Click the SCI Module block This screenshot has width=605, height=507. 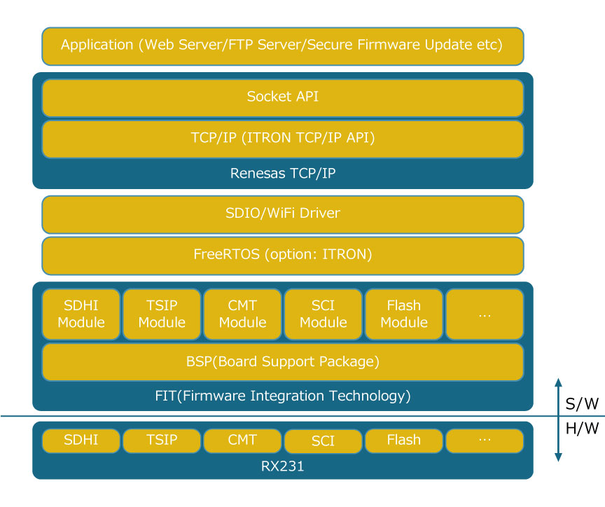coord(324,314)
